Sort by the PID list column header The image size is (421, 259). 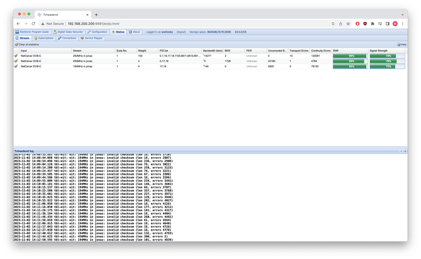click(180, 50)
